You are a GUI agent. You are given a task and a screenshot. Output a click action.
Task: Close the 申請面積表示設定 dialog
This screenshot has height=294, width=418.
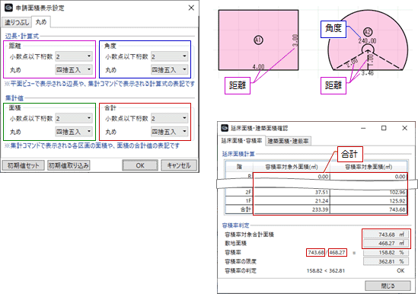click(191, 8)
